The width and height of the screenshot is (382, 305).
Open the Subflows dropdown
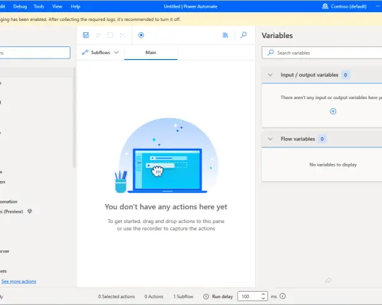[x=101, y=52]
